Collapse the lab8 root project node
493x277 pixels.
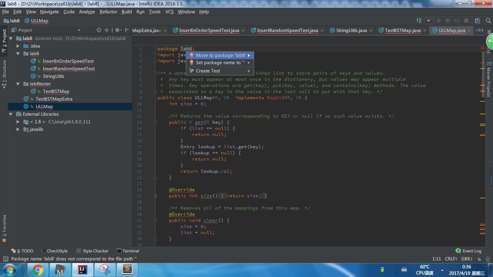[11, 38]
